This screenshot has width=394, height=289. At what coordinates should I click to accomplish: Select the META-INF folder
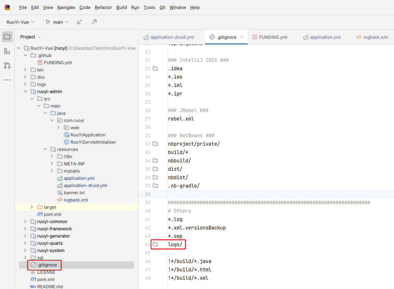coord(74,164)
